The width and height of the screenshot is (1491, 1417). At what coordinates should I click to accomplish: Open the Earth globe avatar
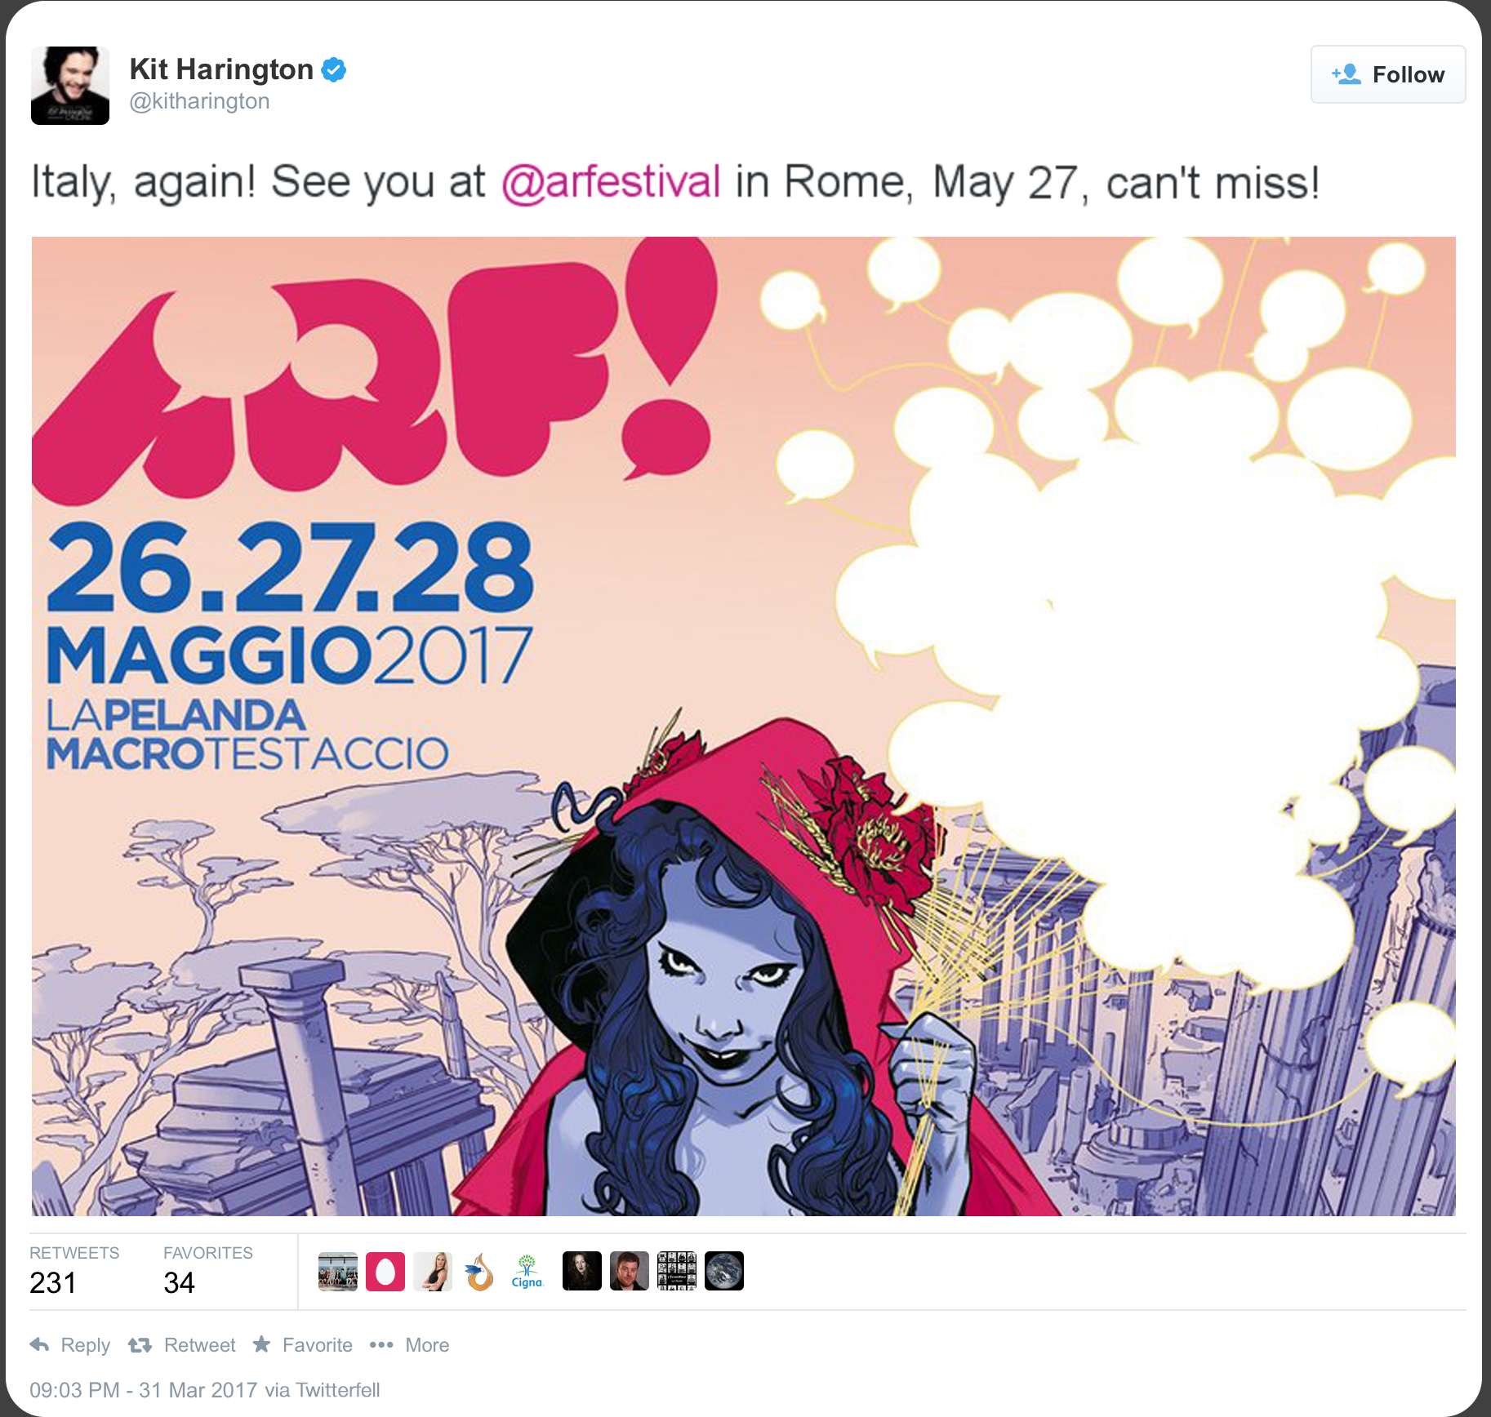point(724,1271)
